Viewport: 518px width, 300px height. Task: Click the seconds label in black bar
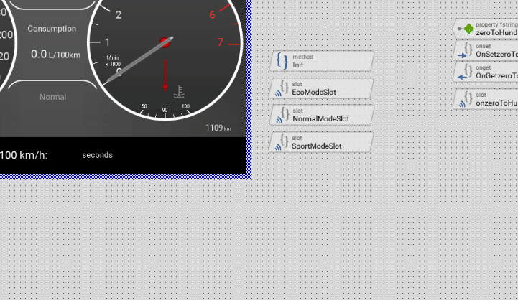(97, 155)
